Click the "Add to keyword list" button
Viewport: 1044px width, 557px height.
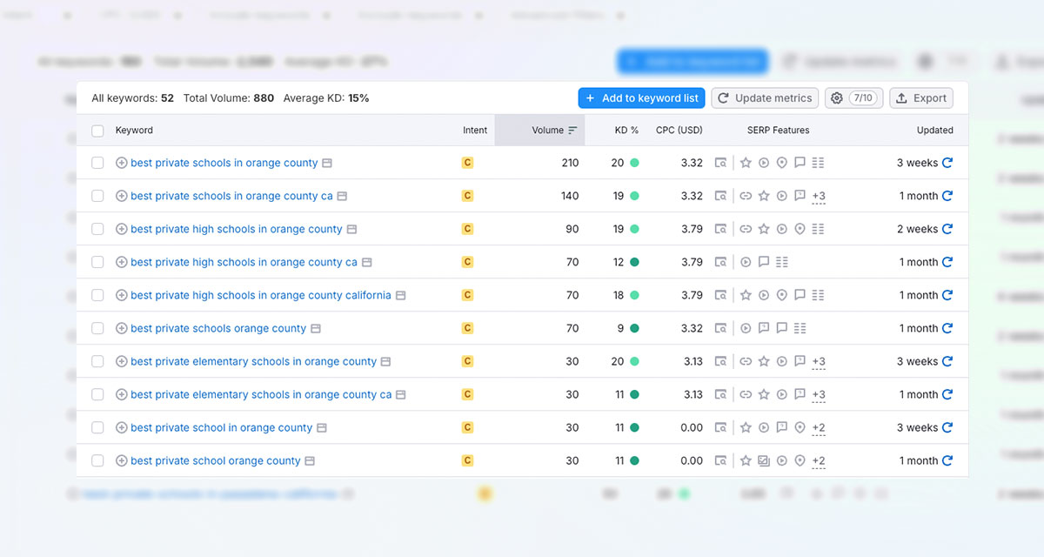[x=641, y=97]
